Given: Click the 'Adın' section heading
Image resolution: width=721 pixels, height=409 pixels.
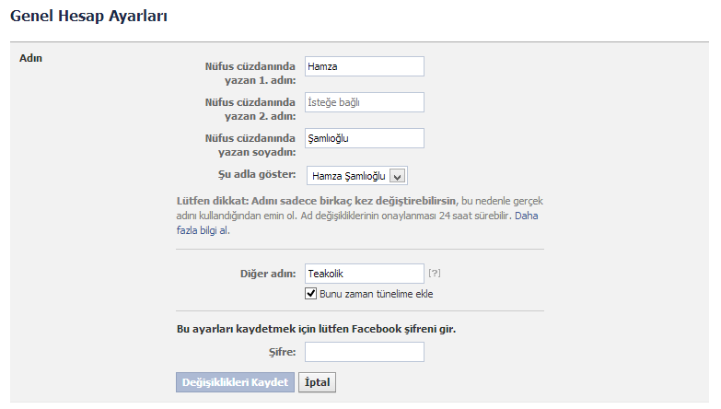Looking at the screenshot, I should pos(30,58).
